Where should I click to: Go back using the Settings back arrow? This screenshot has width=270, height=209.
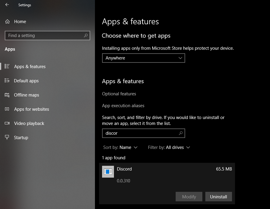[7, 5]
